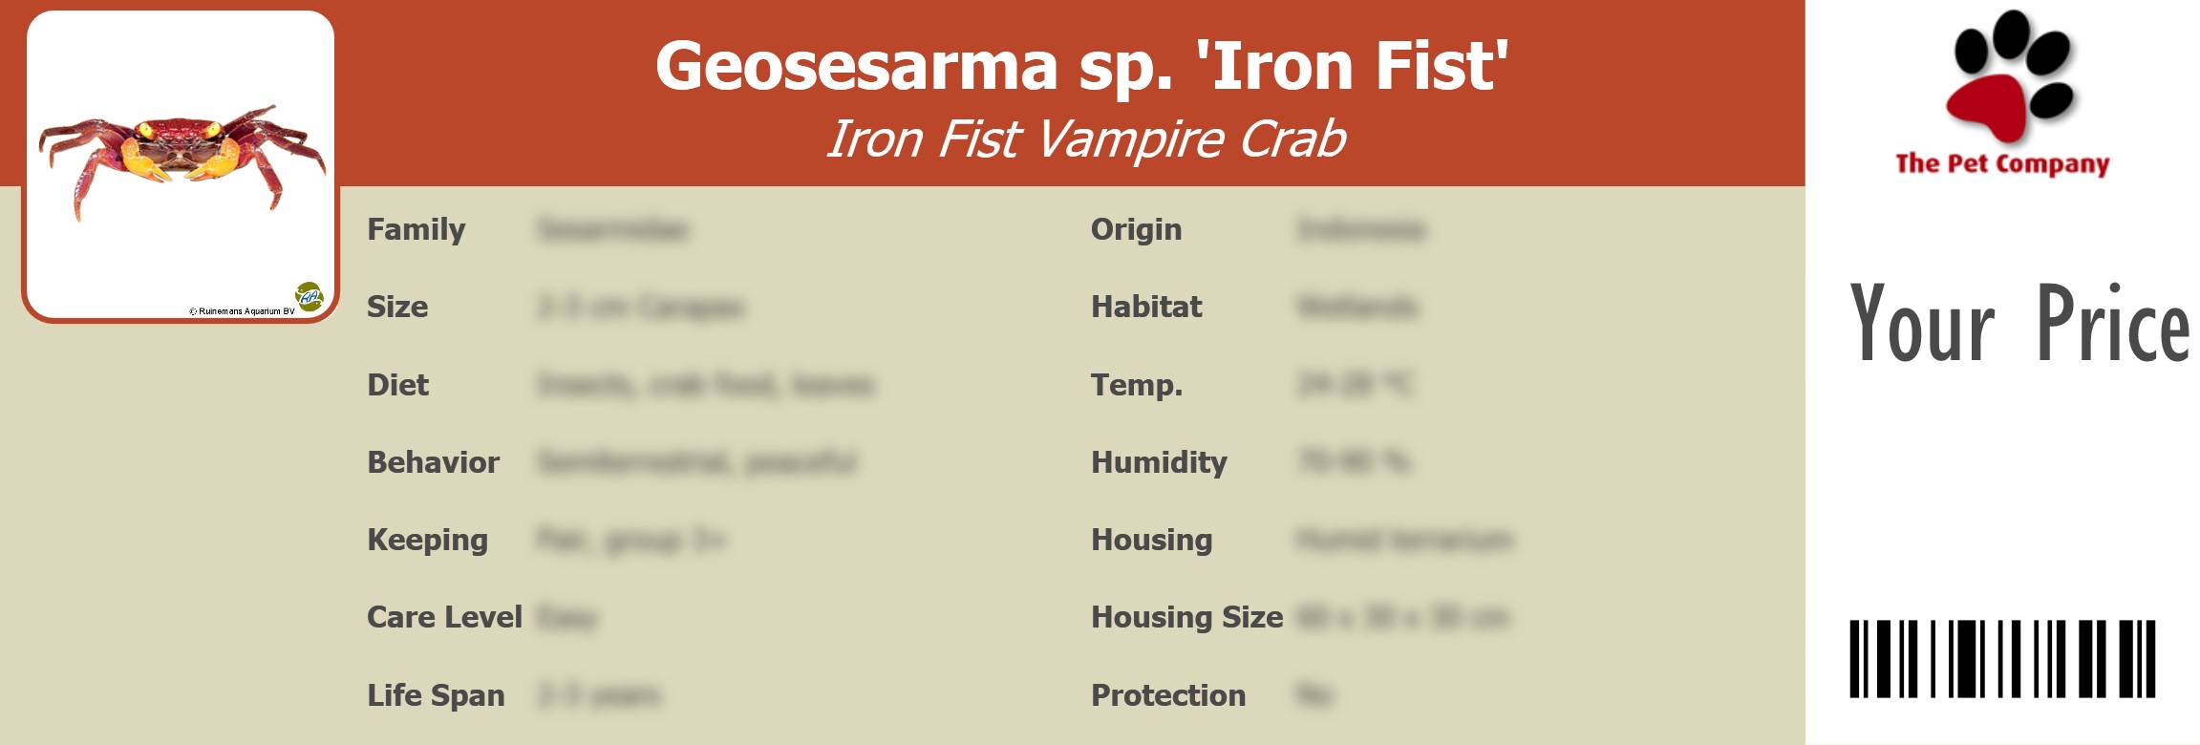Image resolution: width=2200 pixels, height=745 pixels.
Task: Select the Habitat field label
Action: click(1146, 307)
